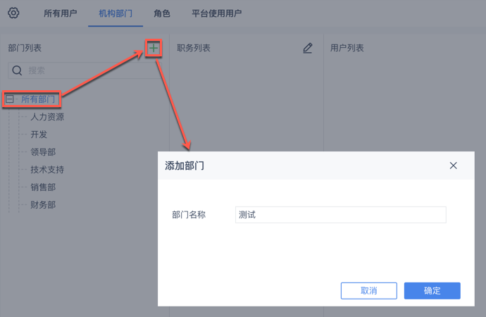Edit the 职务列表 with the pencil icon
Viewport: 486px width, 317px height.
pos(308,48)
